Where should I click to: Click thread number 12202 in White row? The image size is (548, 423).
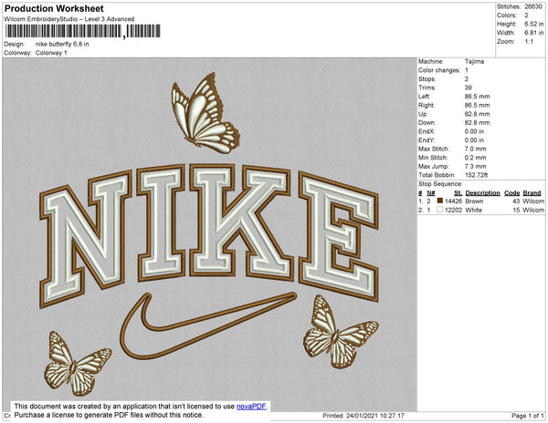click(453, 210)
